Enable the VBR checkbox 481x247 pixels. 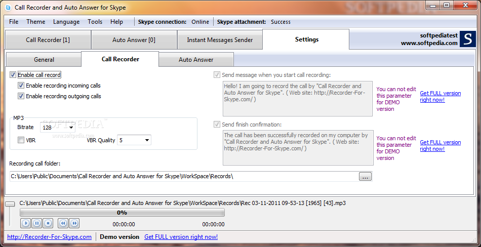[21, 140]
